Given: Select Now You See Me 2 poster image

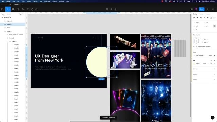Looking at the screenshot, I should coord(156,56).
